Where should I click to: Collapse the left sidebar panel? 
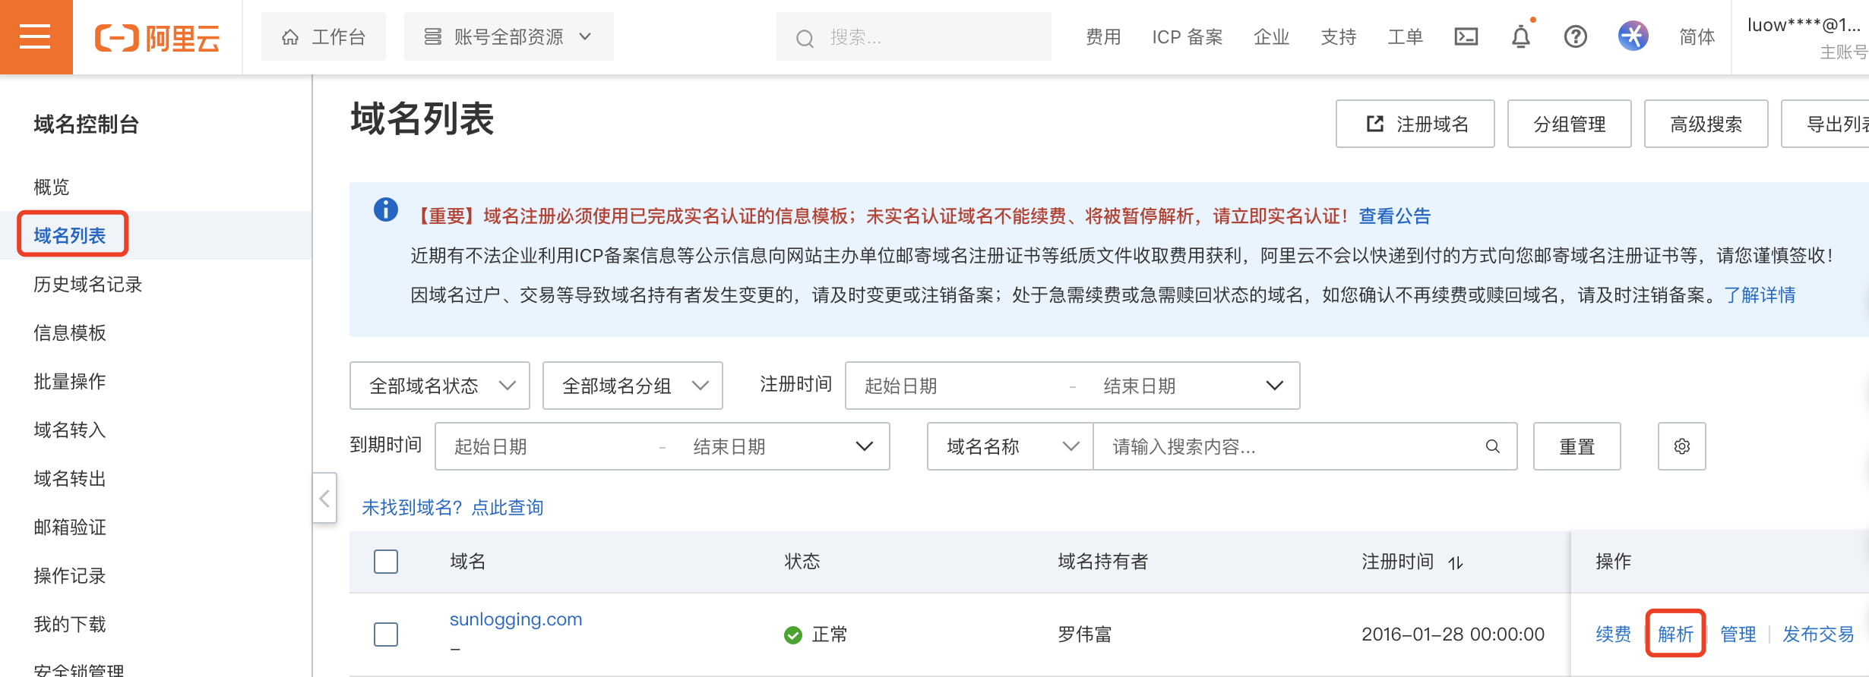[324, 498]
